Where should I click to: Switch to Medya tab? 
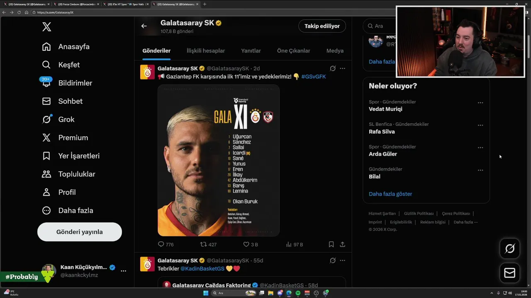point(335,51)
